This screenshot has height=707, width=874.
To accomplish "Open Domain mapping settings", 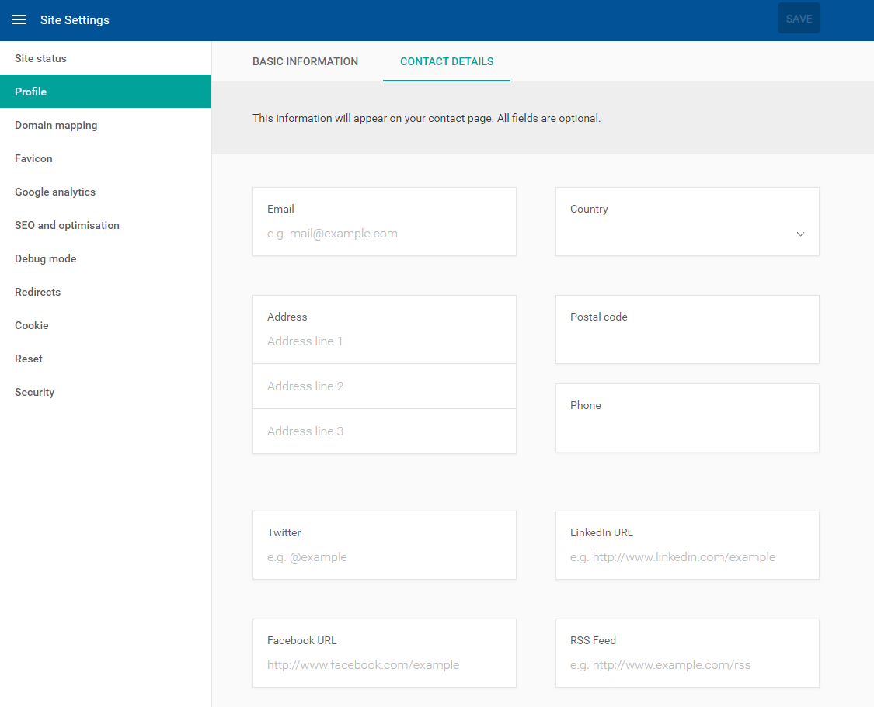I will (55, 125).
